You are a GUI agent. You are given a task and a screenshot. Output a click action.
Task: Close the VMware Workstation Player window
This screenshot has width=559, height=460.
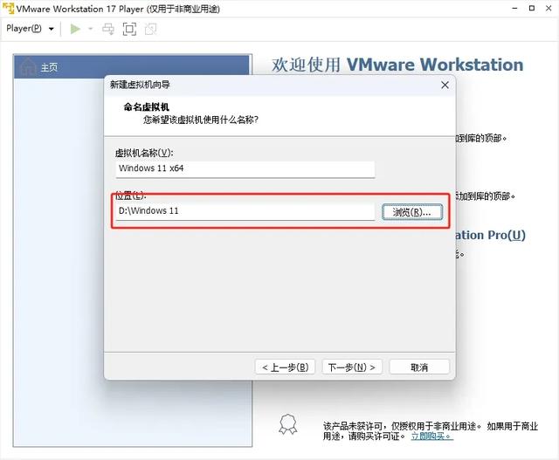(549, 8)
